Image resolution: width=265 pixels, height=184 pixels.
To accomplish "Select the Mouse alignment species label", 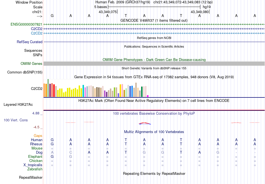I will coord(37,148).
